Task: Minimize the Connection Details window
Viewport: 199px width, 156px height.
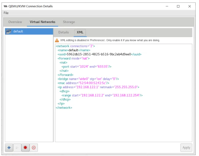Action: point(167,6)
